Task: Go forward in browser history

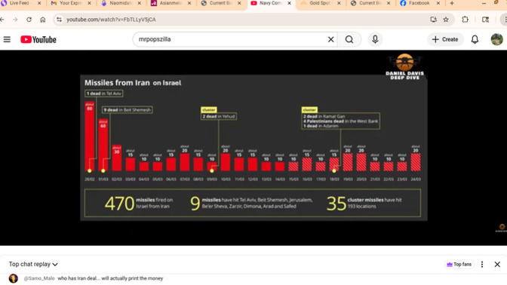Action: coord(15,20)
